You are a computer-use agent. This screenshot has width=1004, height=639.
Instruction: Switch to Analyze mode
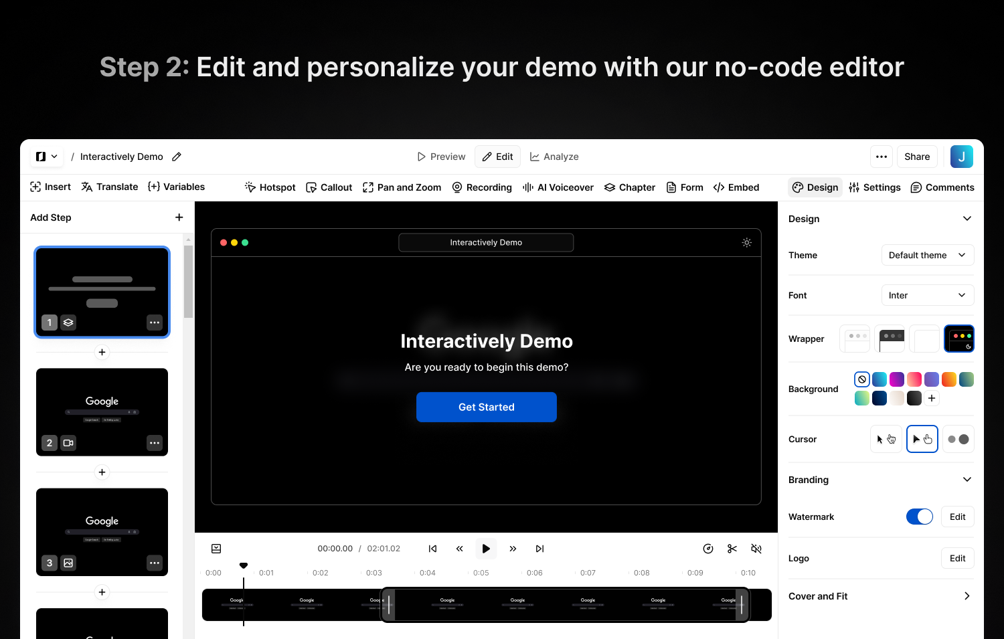coord(554,157)
